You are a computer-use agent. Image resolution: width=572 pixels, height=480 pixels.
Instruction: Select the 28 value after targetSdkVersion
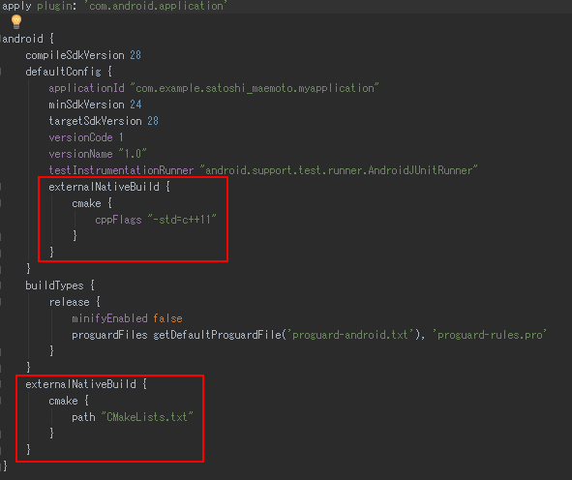point(153,121)
